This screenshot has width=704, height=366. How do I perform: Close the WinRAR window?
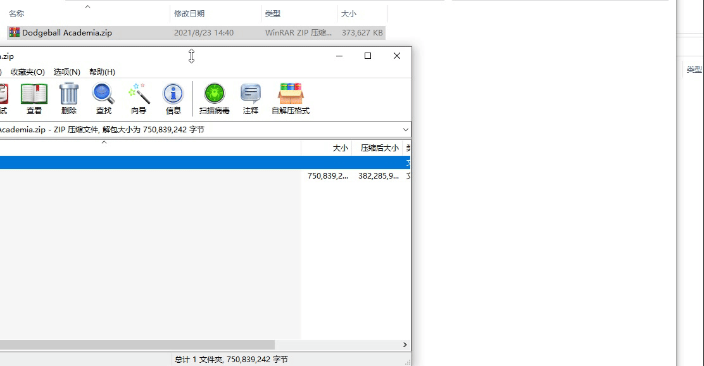click(x=397, y=56)
